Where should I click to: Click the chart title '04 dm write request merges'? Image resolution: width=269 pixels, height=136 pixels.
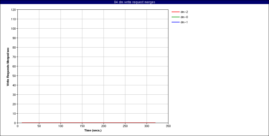[134, 2]
